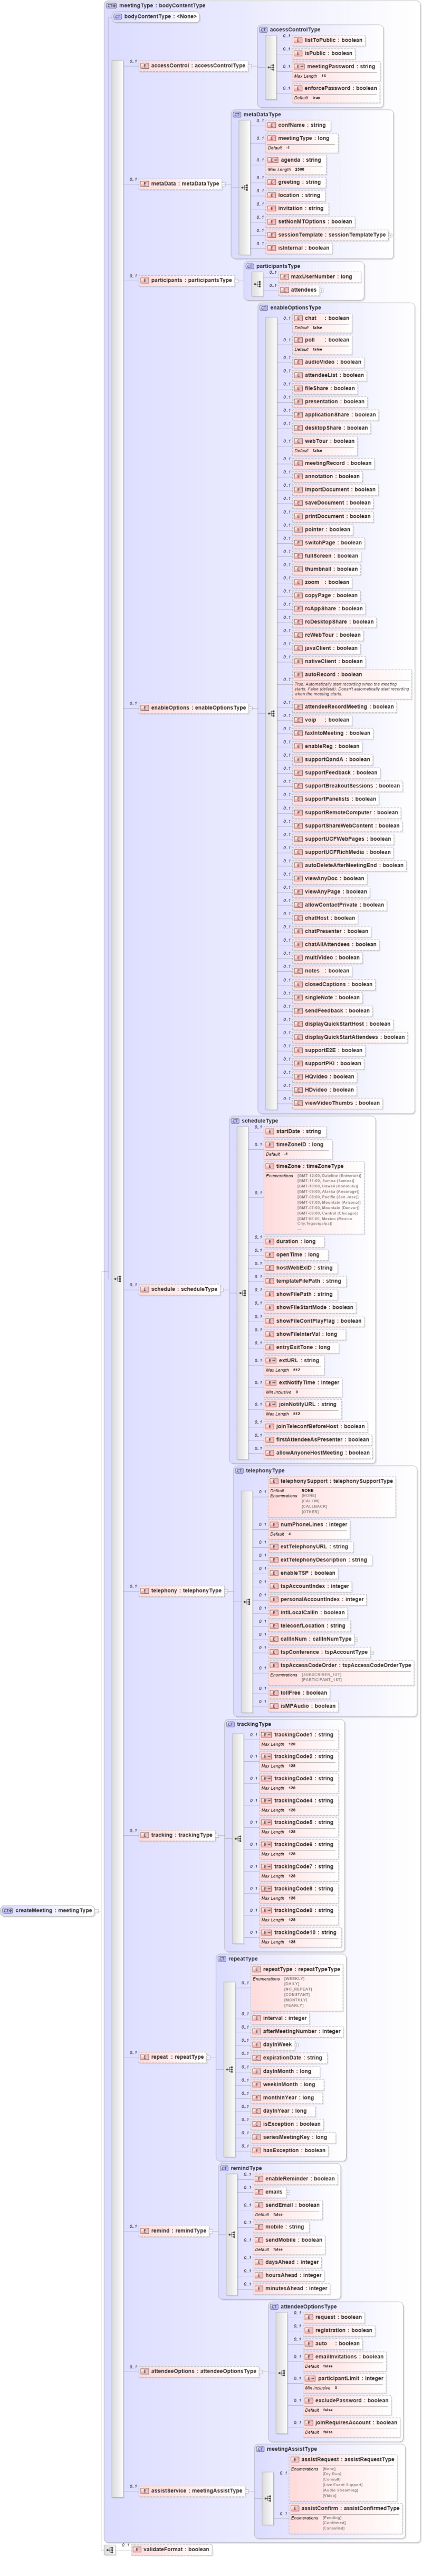Click the listToPublic : boolean element

coord(329,41)
